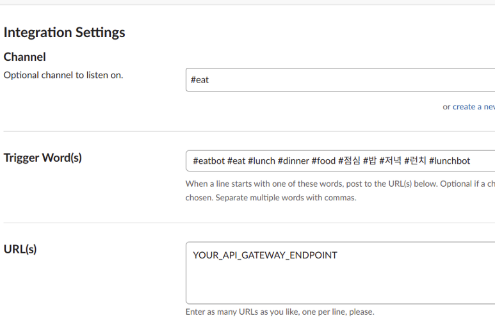495x325 pixels.
Task: Click the 'create a new' channel link
Action: tap(473, 107)
